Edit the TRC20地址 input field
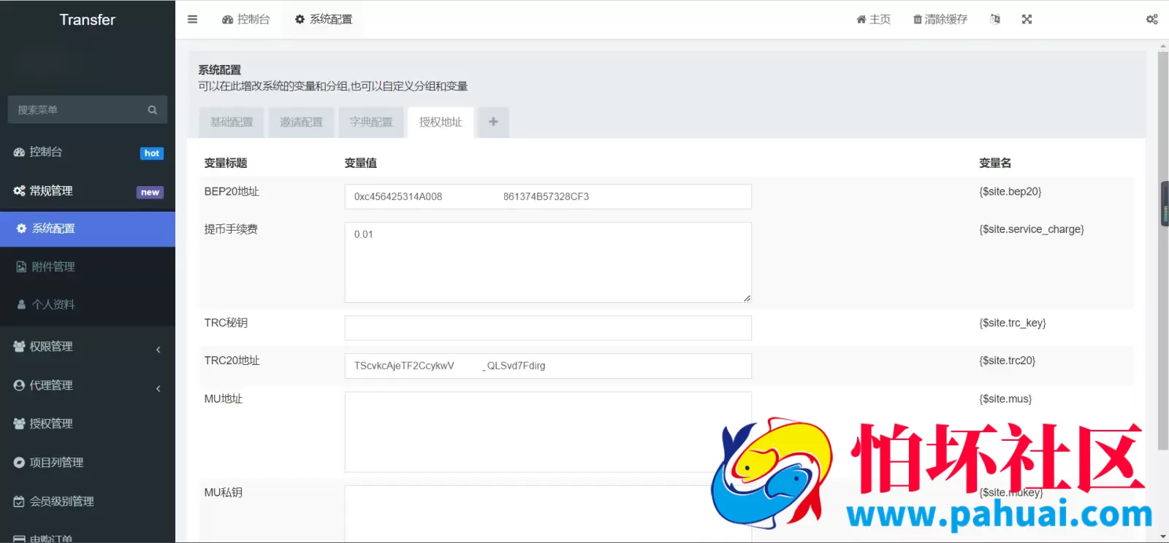 548,366
